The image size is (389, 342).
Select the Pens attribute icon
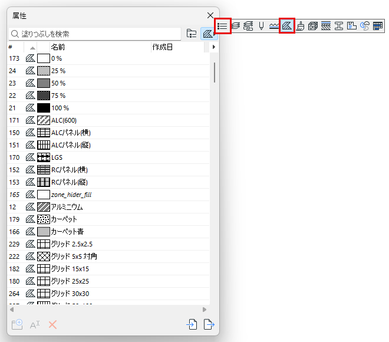click(x=261, y=26)
